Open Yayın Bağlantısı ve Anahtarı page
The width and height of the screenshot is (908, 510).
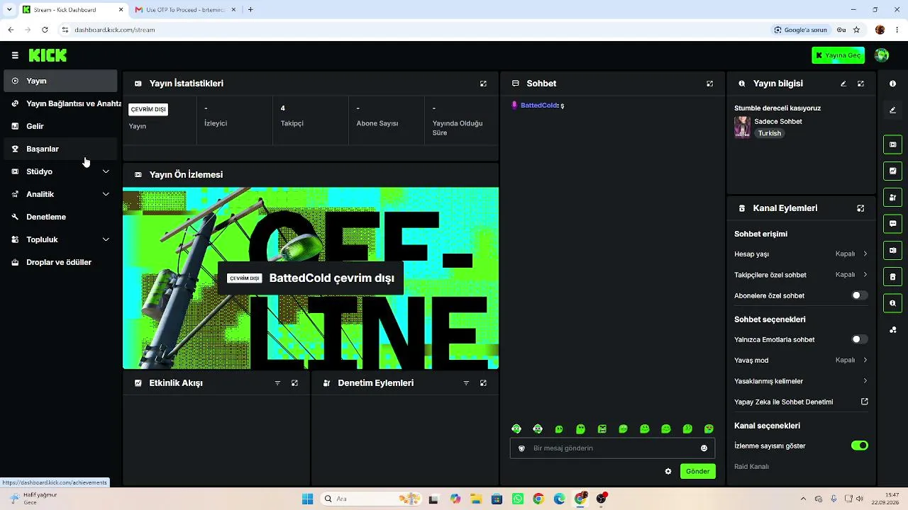tap(60, 103)
